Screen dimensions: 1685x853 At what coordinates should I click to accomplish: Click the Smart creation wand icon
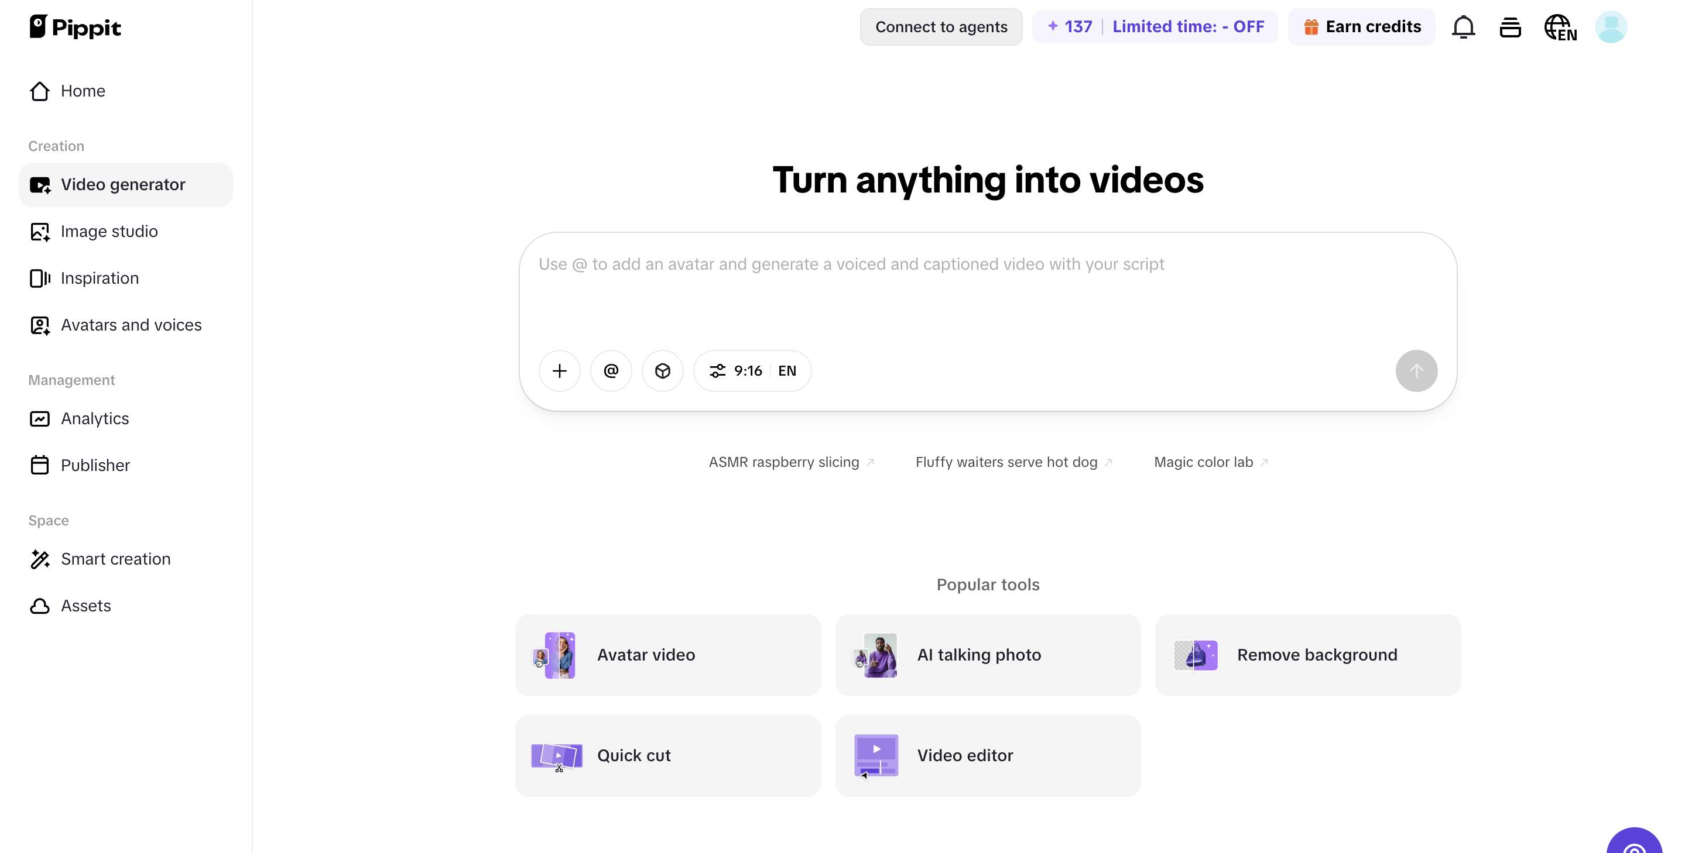coord(40,559)
